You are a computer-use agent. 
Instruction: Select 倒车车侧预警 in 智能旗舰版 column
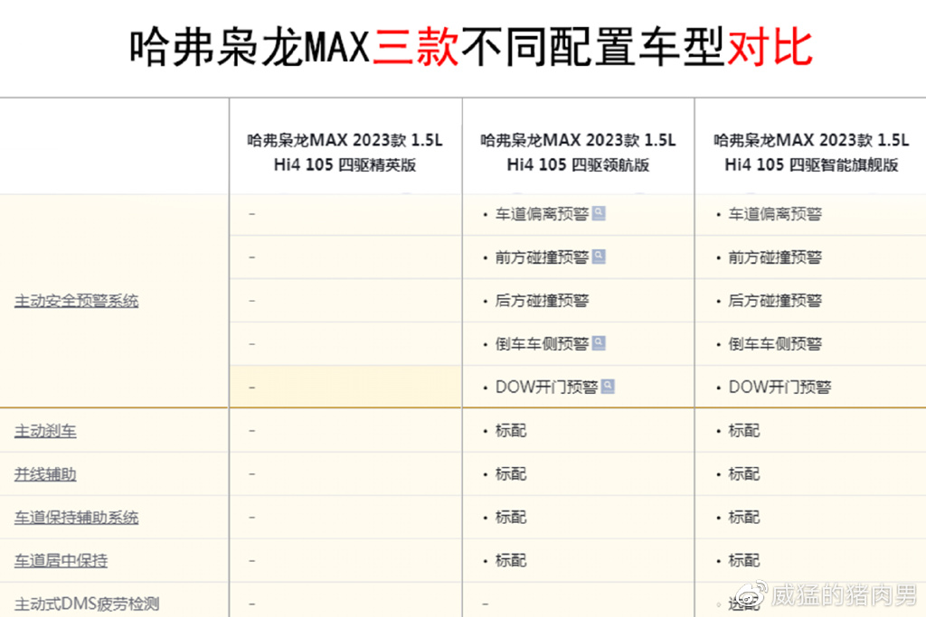[775, 344]
